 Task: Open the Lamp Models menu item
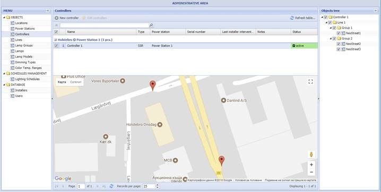23,57
